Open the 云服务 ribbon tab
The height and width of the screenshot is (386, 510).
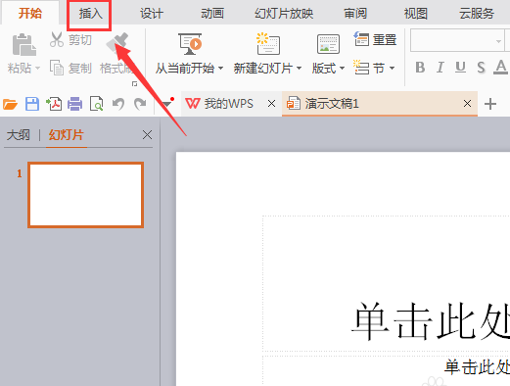[x=477, y=14]
